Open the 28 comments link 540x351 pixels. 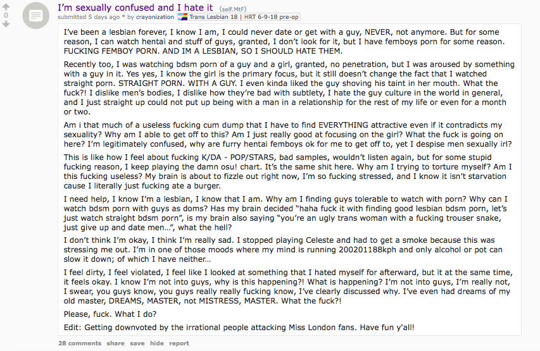80,343
